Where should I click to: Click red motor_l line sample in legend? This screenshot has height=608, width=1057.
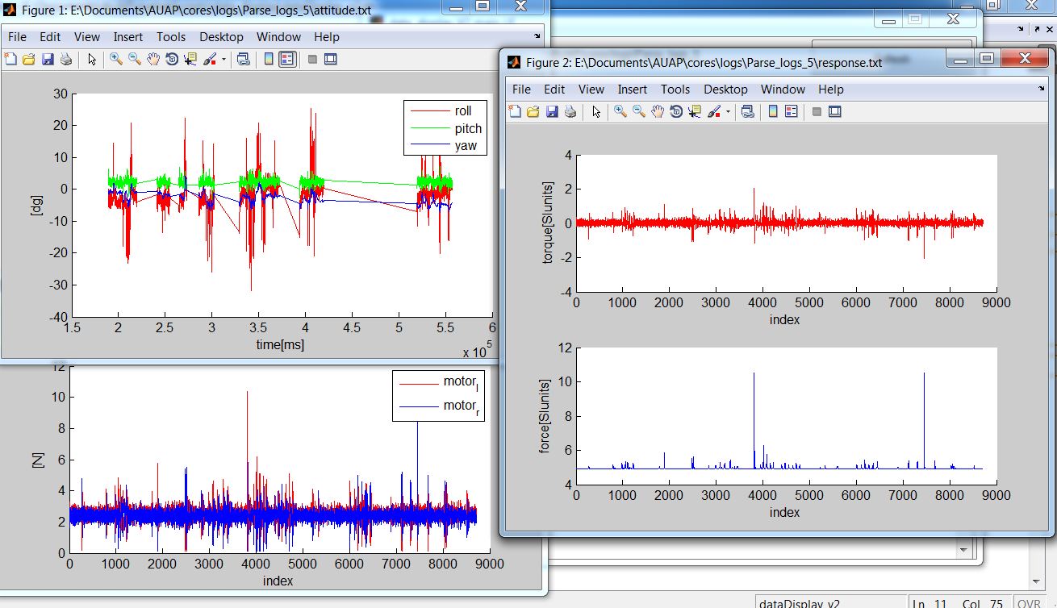[x=418, y=382]
